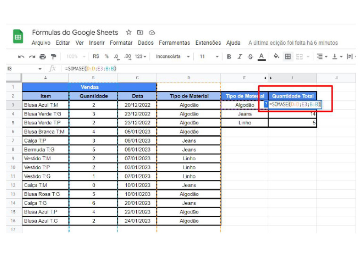The height and width of the screenshot is (256, 362).
Task: Click the format as percent button
Action: (107, 57)
